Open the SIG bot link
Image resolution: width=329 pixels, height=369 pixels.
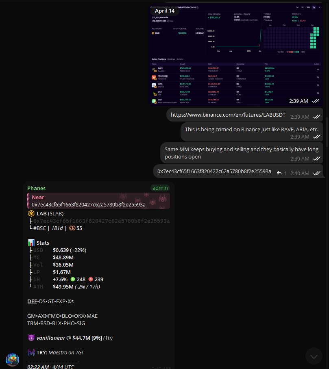point(81,323)
